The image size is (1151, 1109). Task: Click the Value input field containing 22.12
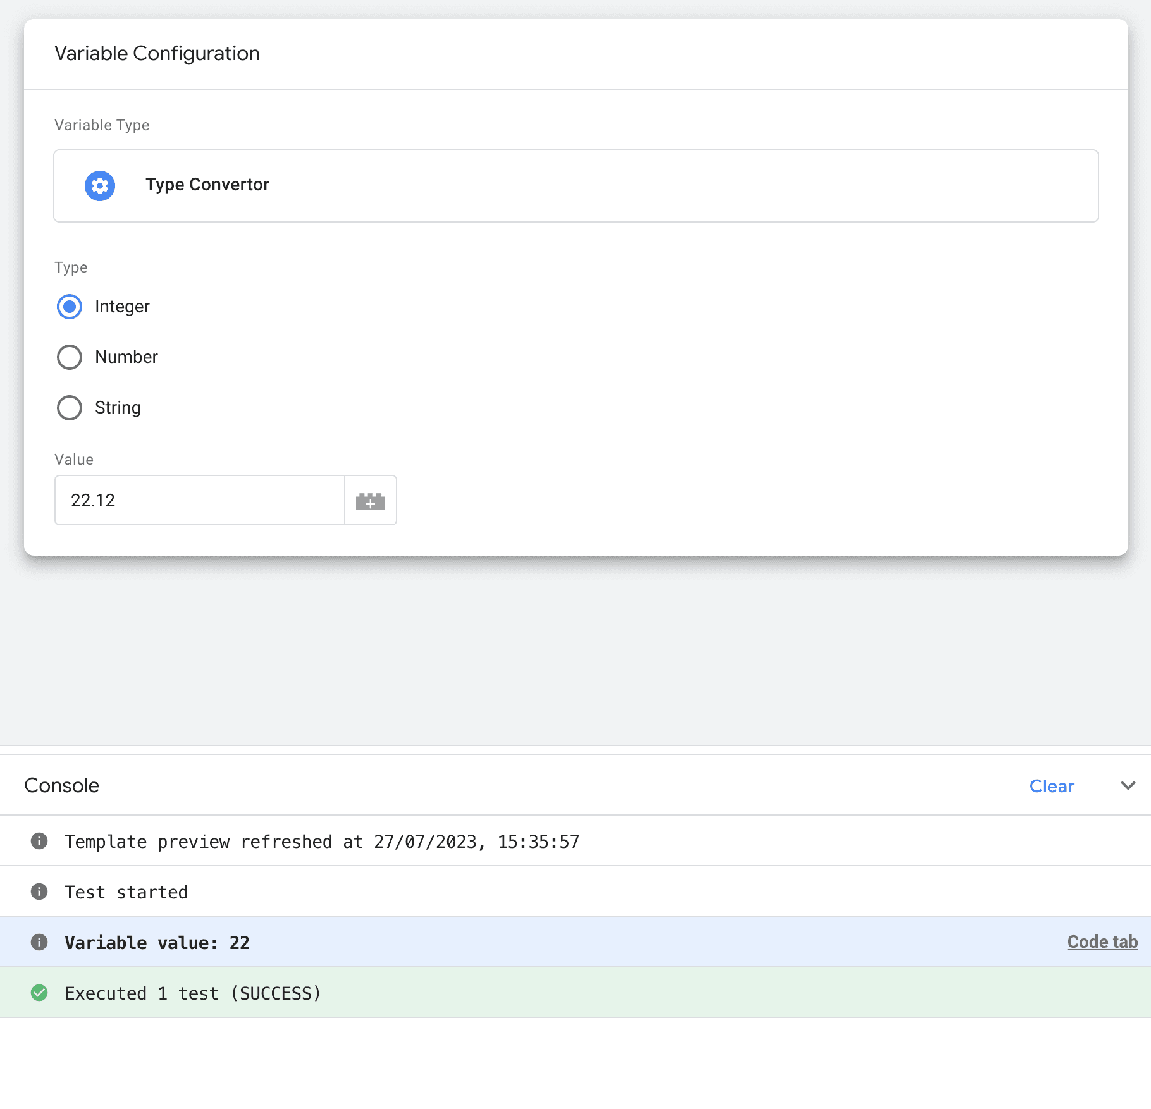pos(200,501)
